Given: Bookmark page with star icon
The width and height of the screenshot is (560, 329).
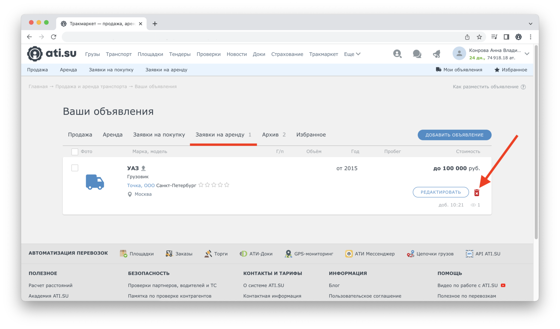Looking at the screenshot, I should [x=479, y=37].
